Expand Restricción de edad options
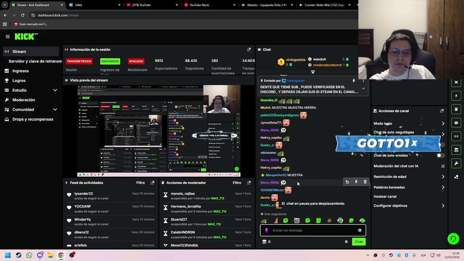This screenshot has width=464, height=261. pos(443,177)
